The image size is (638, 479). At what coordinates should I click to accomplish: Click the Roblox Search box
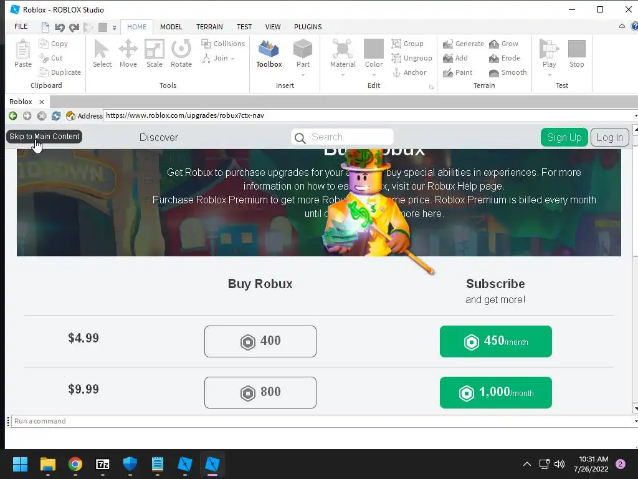pos(342,137)
